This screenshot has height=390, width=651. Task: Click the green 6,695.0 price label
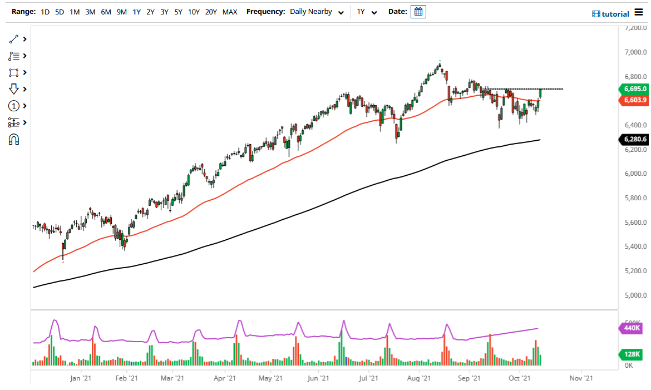pos(634,89)
